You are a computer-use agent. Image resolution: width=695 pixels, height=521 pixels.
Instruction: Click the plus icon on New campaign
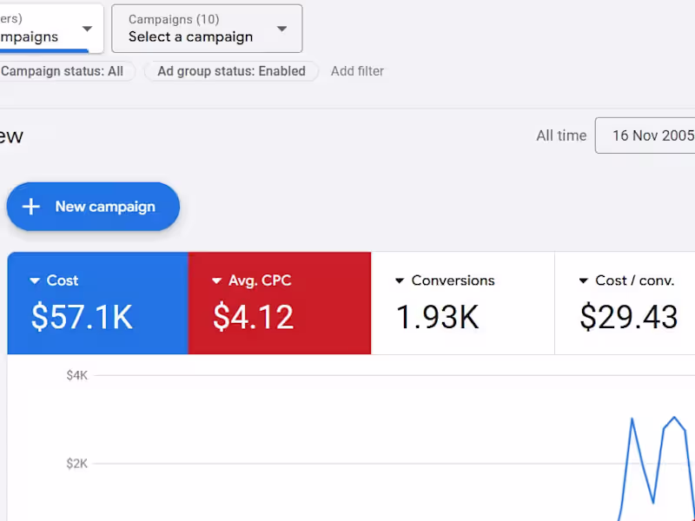30,207
